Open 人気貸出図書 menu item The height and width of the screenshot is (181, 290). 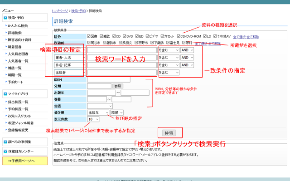pyautogui.click(x=18, y=54)
